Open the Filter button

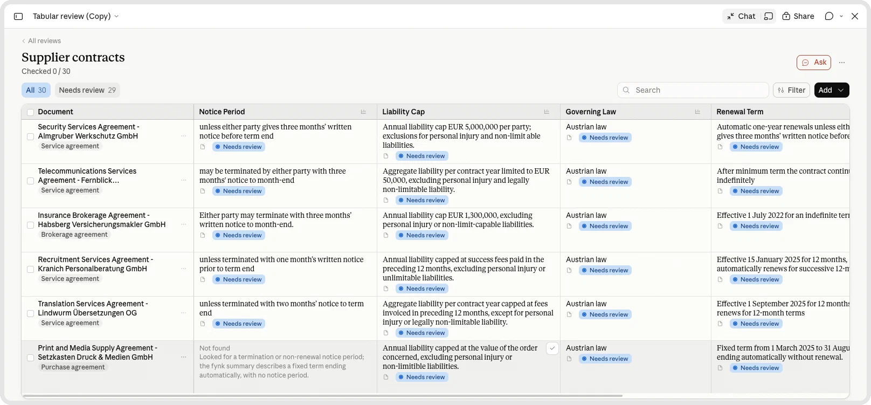(x=791, y=90)
